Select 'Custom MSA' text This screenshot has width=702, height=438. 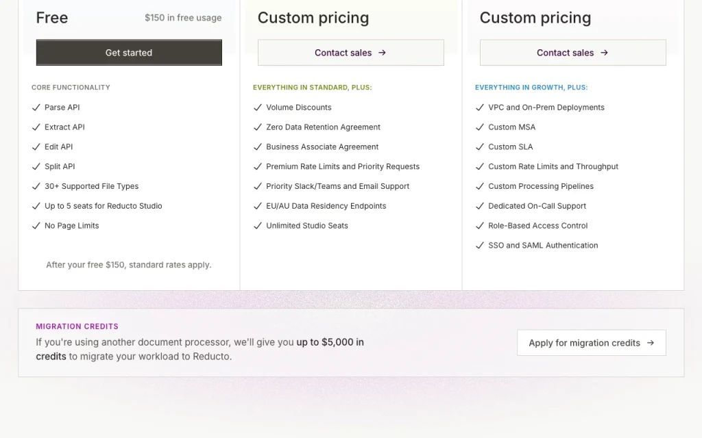(x=511, y=127)
